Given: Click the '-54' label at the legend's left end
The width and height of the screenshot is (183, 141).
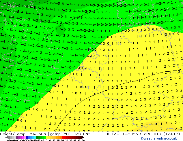Looking at the screenshot, I should pyautogui.click(x=9, y=140).
